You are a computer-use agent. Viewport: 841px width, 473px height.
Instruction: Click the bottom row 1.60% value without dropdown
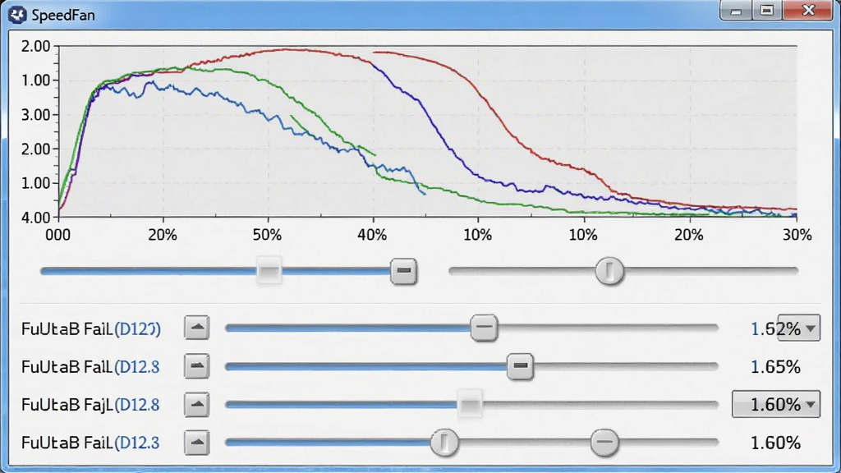coord(775,443)
